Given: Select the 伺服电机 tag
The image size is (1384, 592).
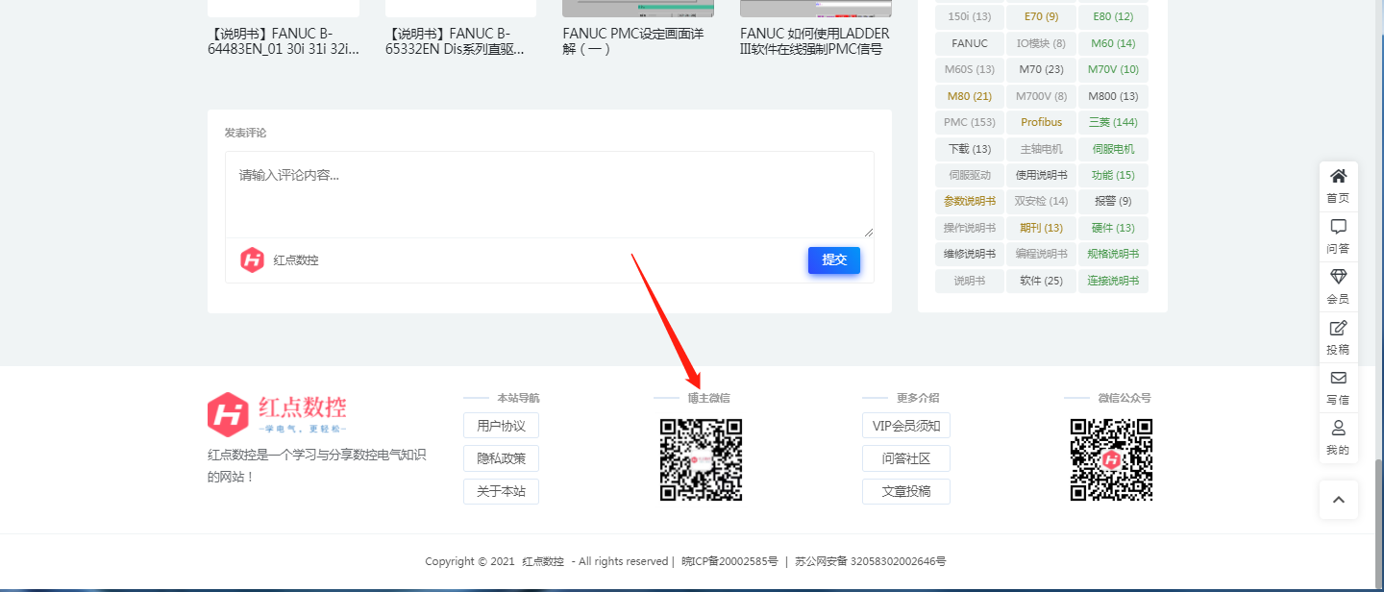Looking at the screenshot, I should 1113,149.
